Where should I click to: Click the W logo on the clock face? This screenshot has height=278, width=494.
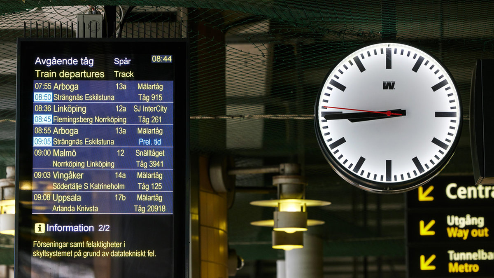(x=389, y=85)
